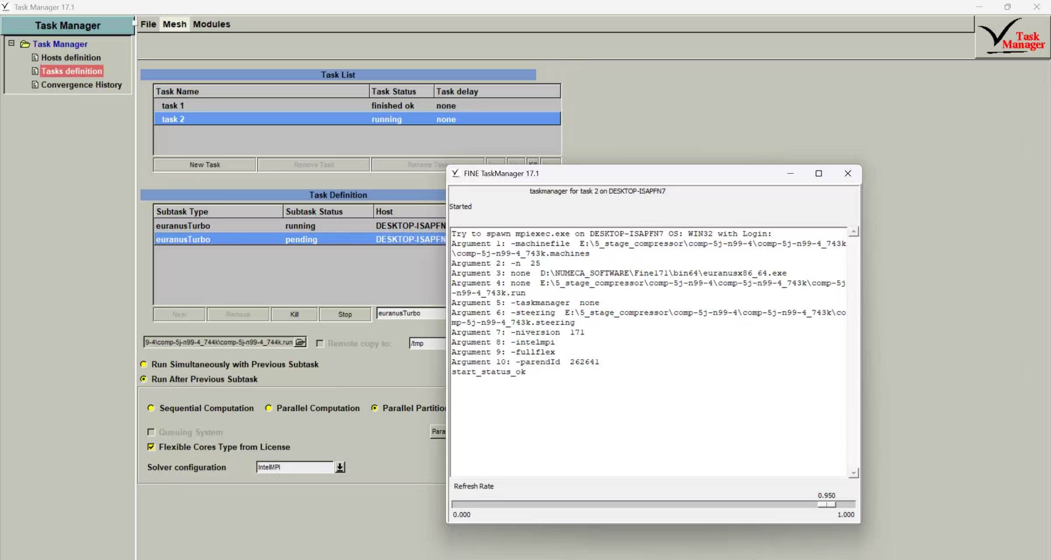Select the task 2 row in Task List
Screen dimensions: 1051x560
[x=357, y=119]
